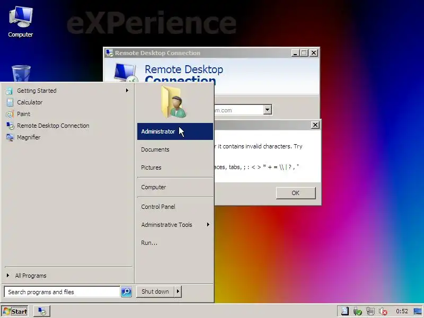Open Documents from Start menu
The image size is (424, 318).
[x=175, y=149]
